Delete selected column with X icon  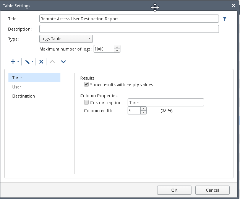[x=41, y=62]
